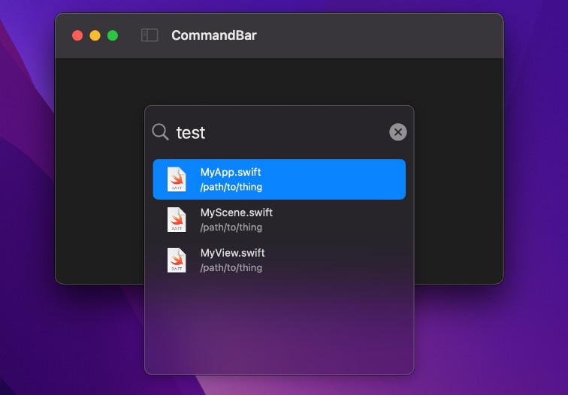Zoom the window with the green button
568x395 pixels.
pos(113,35)
